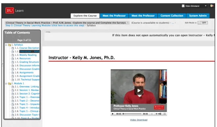
Task: Click page icon for 1.5 Grading Structure
Action: click(x=12, y=62)
